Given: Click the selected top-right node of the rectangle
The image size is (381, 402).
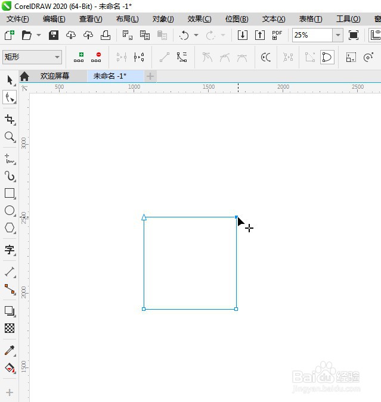Looking at the screenshot, I should coord(236,217).
